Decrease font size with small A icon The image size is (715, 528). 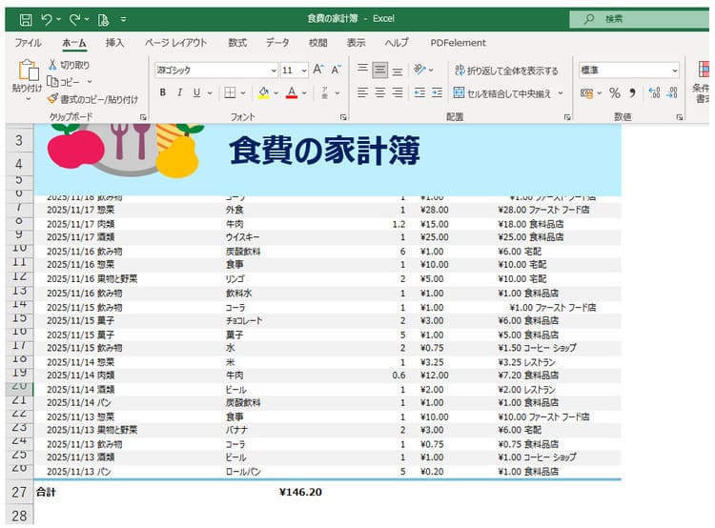tap(337, 70)
